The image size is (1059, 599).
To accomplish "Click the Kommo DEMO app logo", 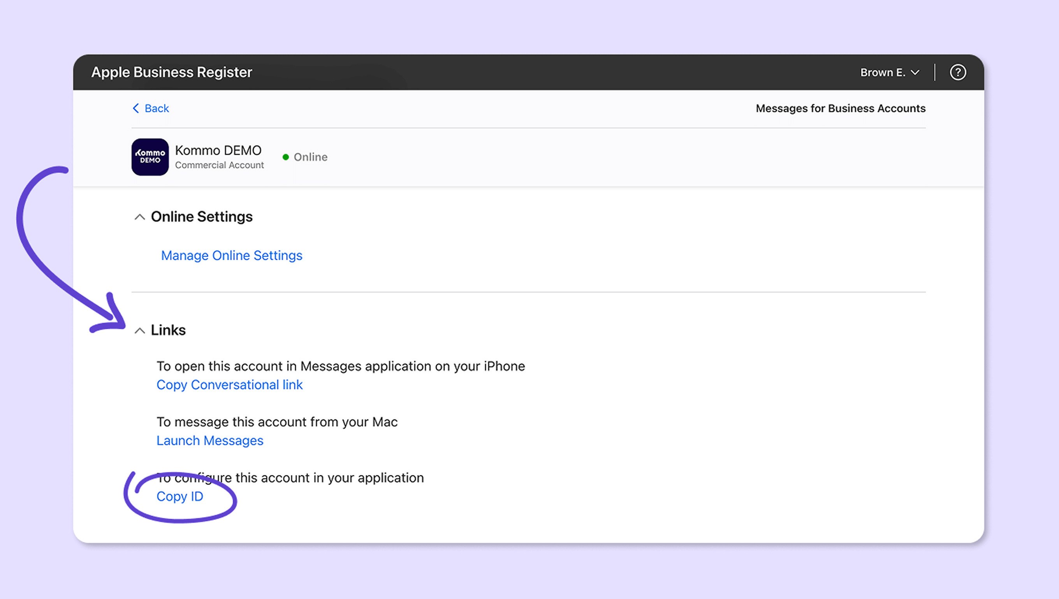I will pyautogui.click(x=150, y=157).
